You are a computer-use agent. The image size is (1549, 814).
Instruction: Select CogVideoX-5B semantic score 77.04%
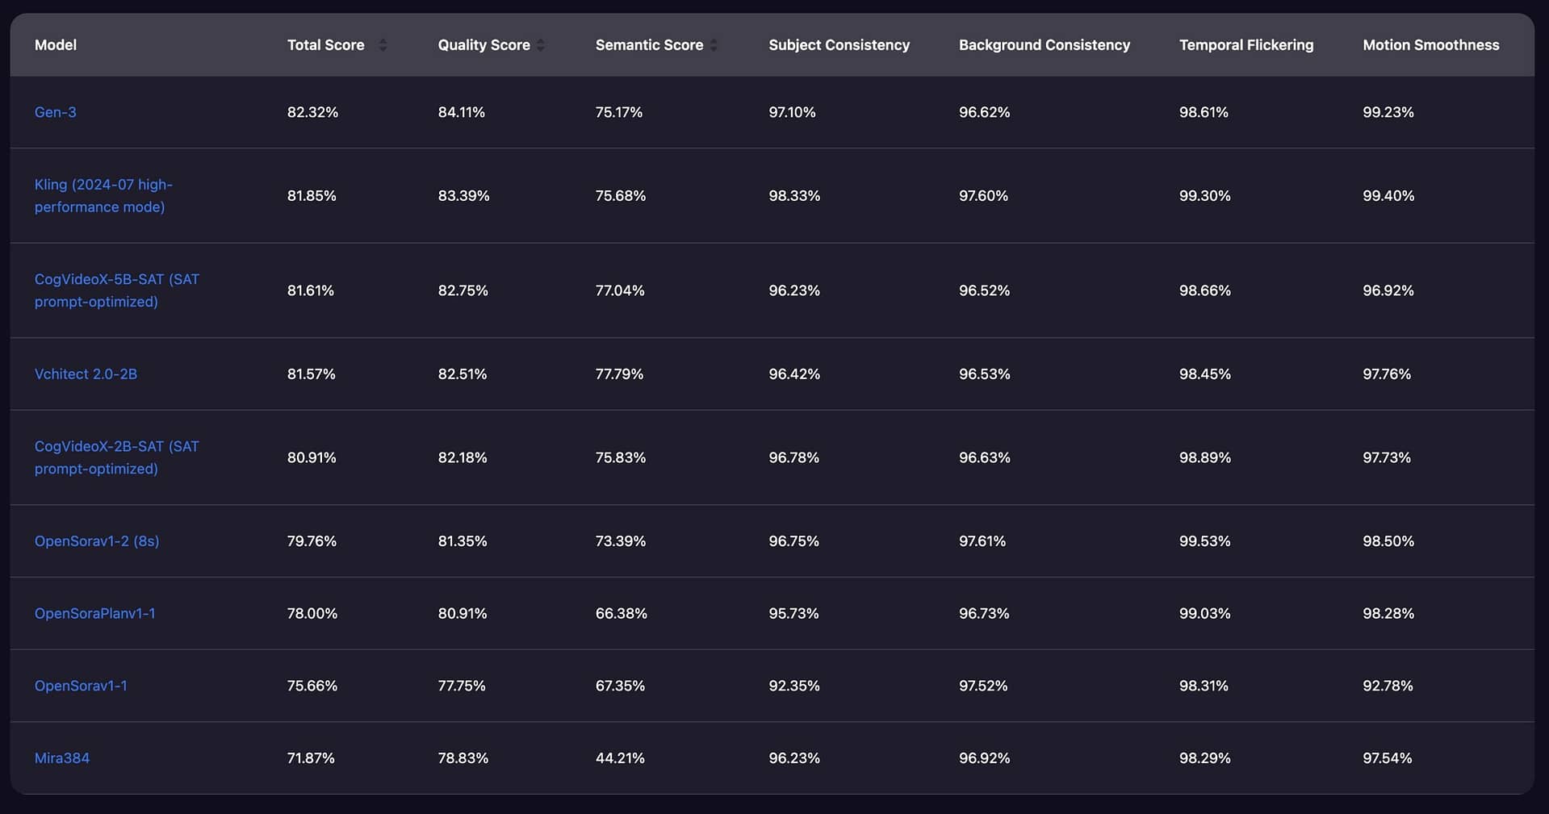pos(620,290)
